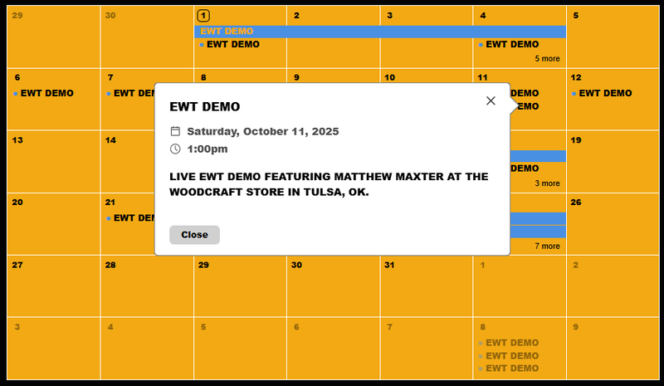Open the "7 more" events link
Image resolution: width=664 pixels, height=386 pixels.
547,246
